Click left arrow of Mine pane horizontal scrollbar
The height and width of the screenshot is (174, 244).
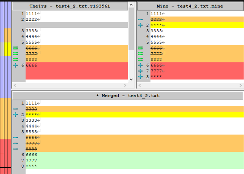click(x=139, y=86)
